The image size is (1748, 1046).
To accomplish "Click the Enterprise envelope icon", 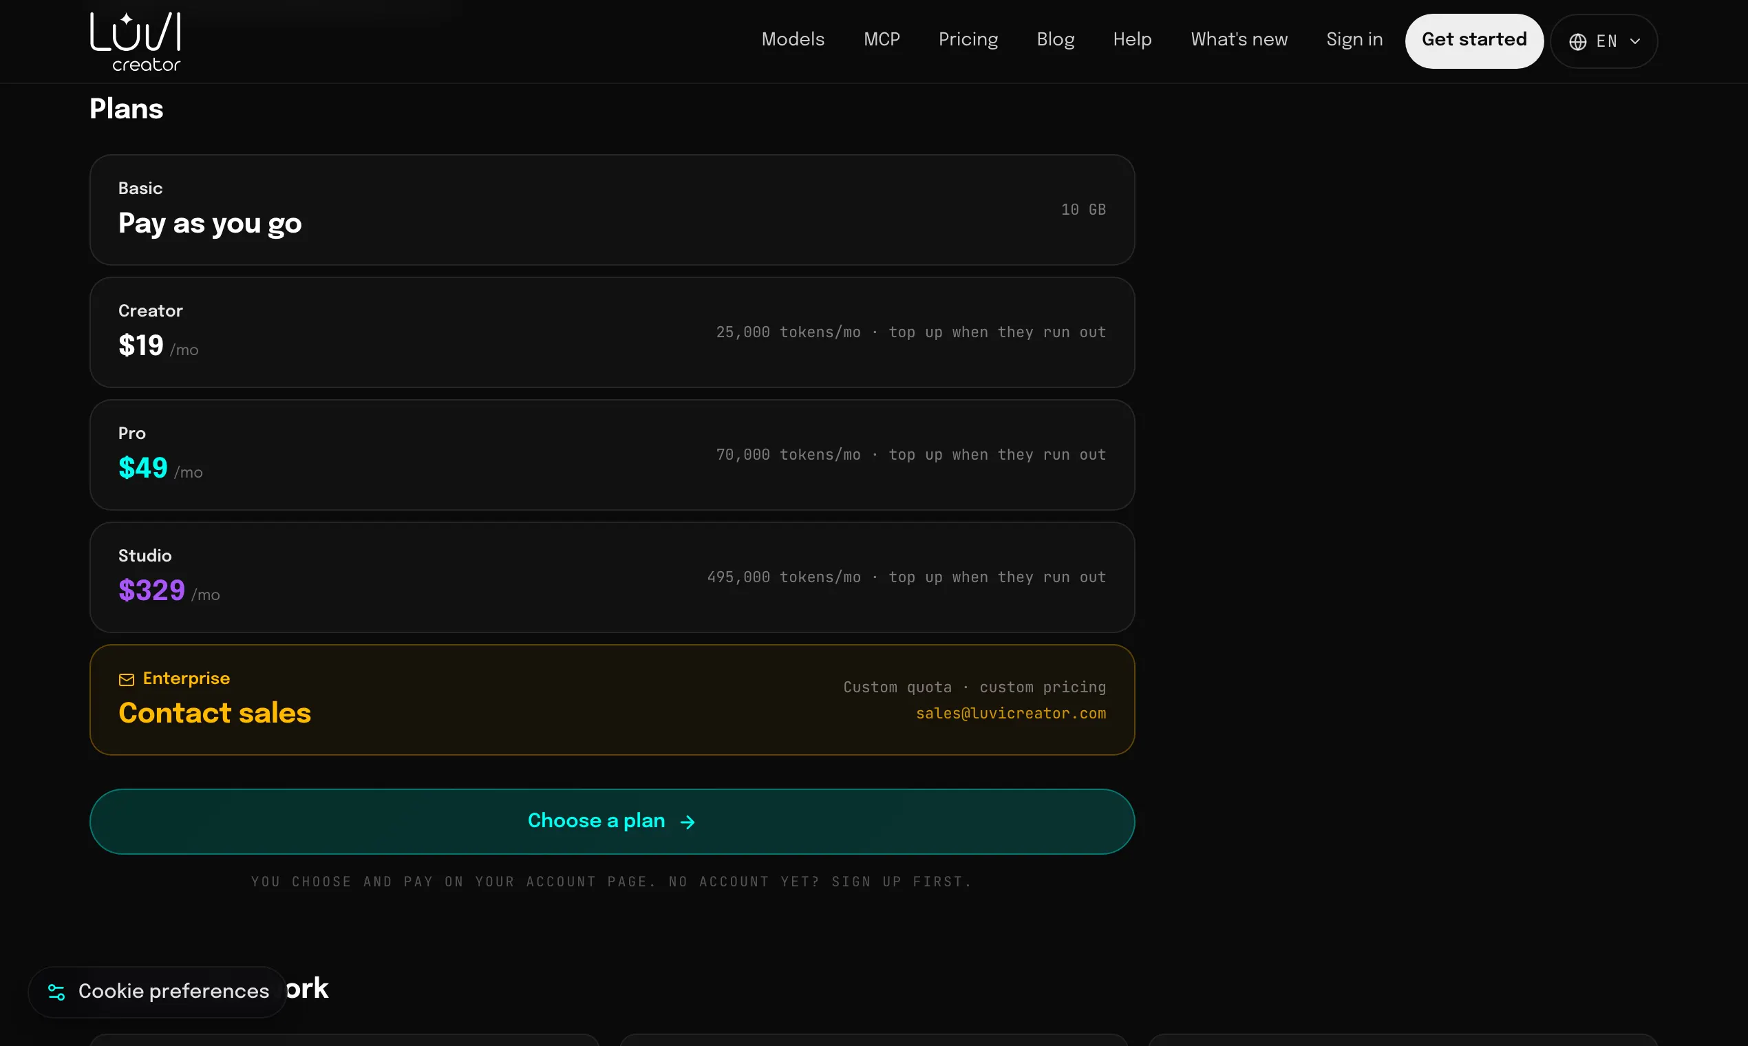I will pos(126,679).
